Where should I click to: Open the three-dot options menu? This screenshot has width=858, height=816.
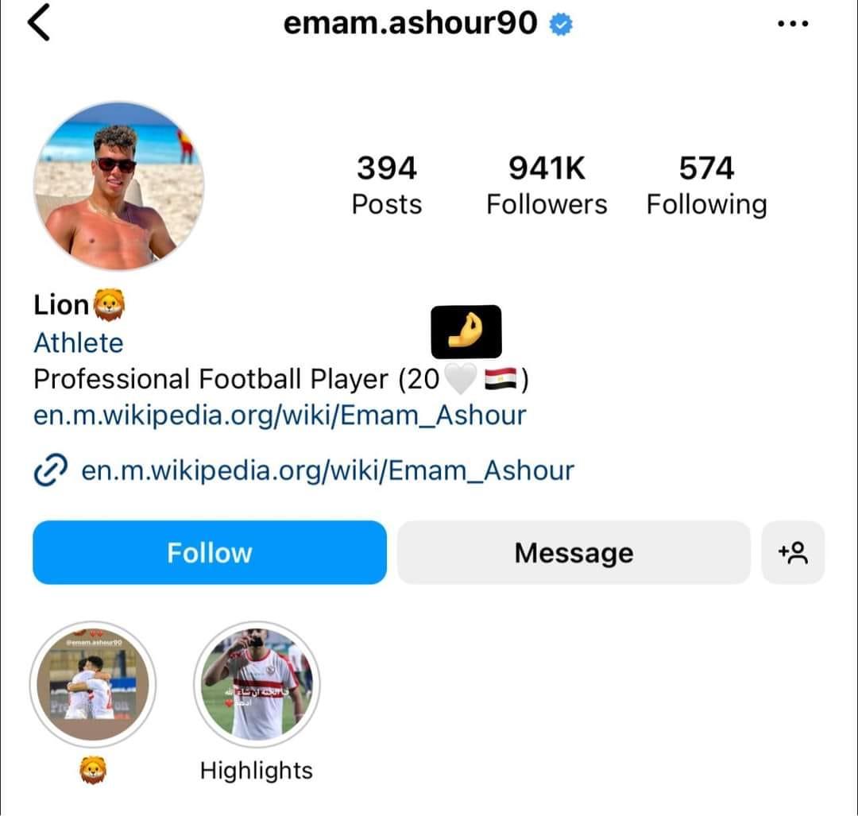coord(792,24)
